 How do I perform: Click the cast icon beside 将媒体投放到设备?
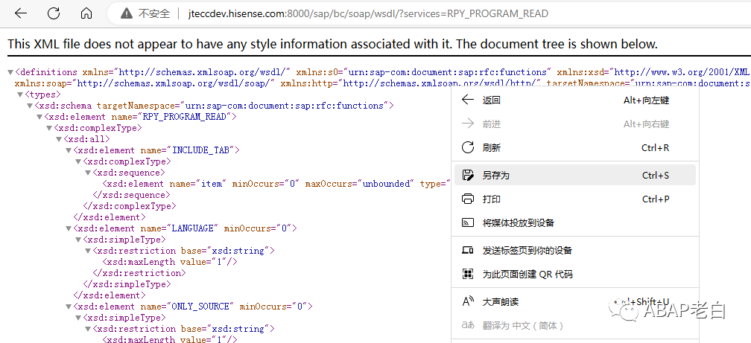(x=467, y=222)
